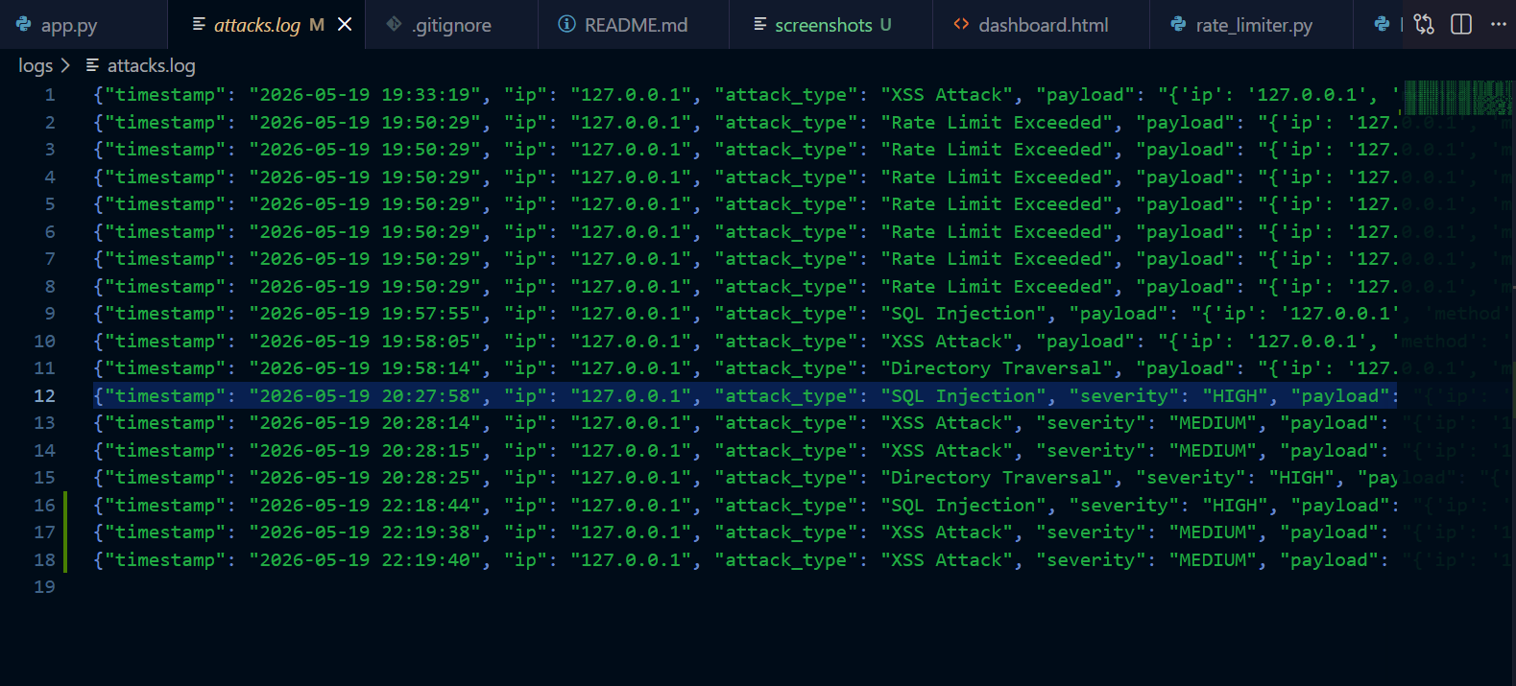Screen dimensions: 1516x686
Task: Click "MEDIUM" severity on line 18
Action: pos(1214,560)
